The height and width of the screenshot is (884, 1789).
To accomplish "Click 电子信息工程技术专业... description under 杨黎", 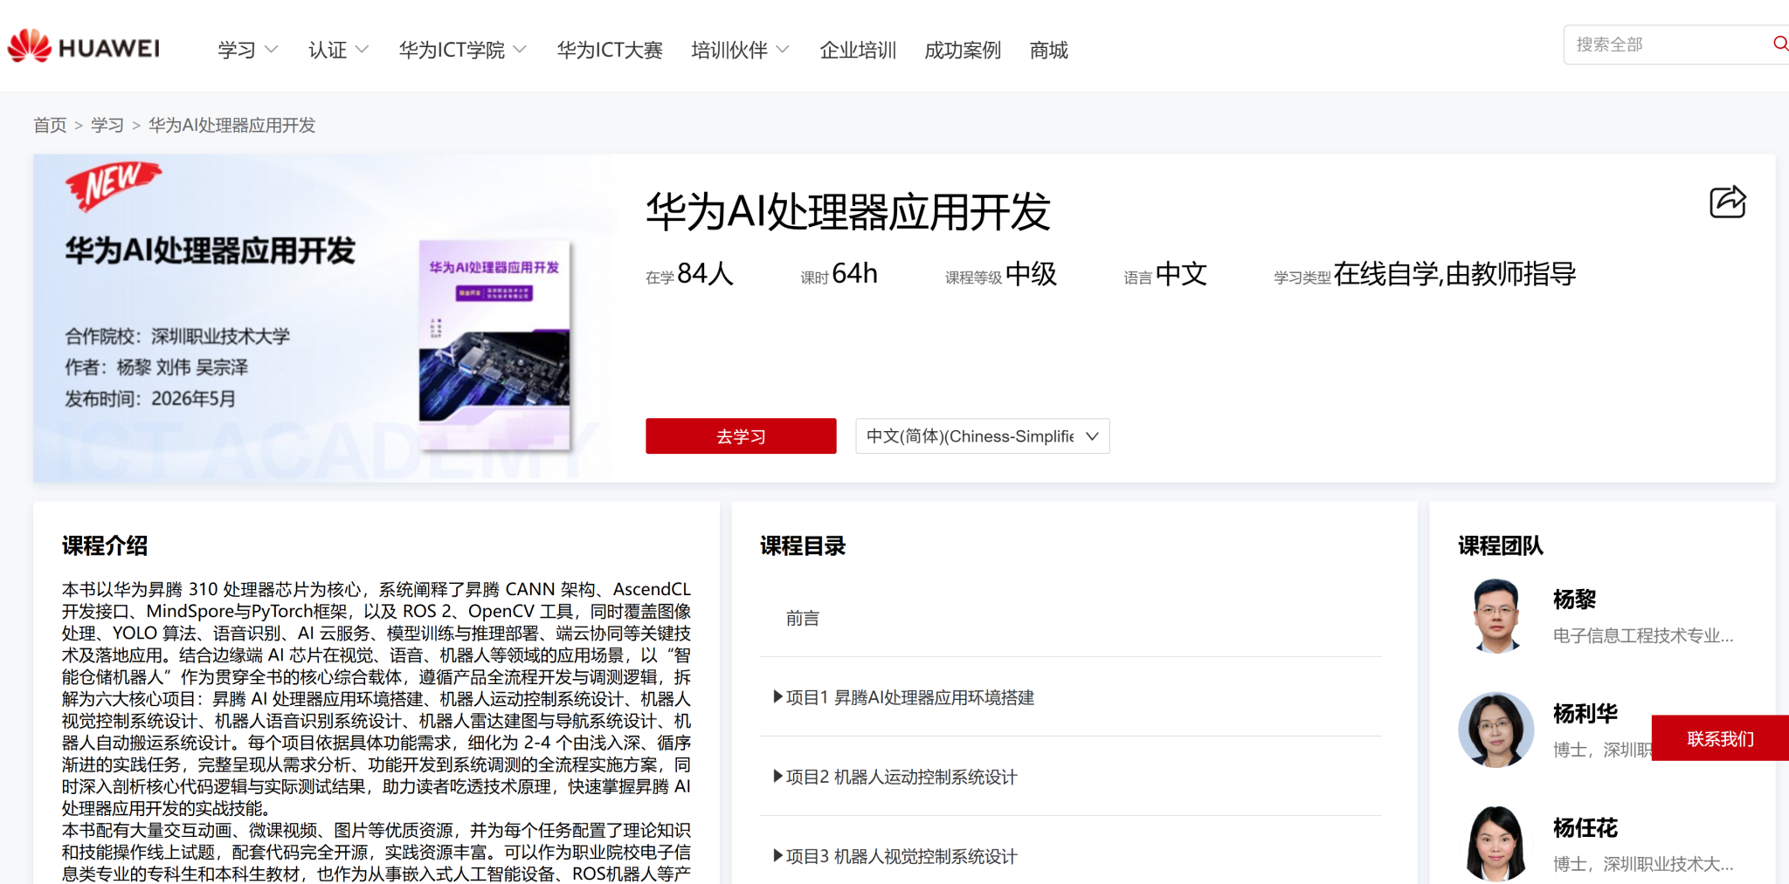I will (1643, 635).
